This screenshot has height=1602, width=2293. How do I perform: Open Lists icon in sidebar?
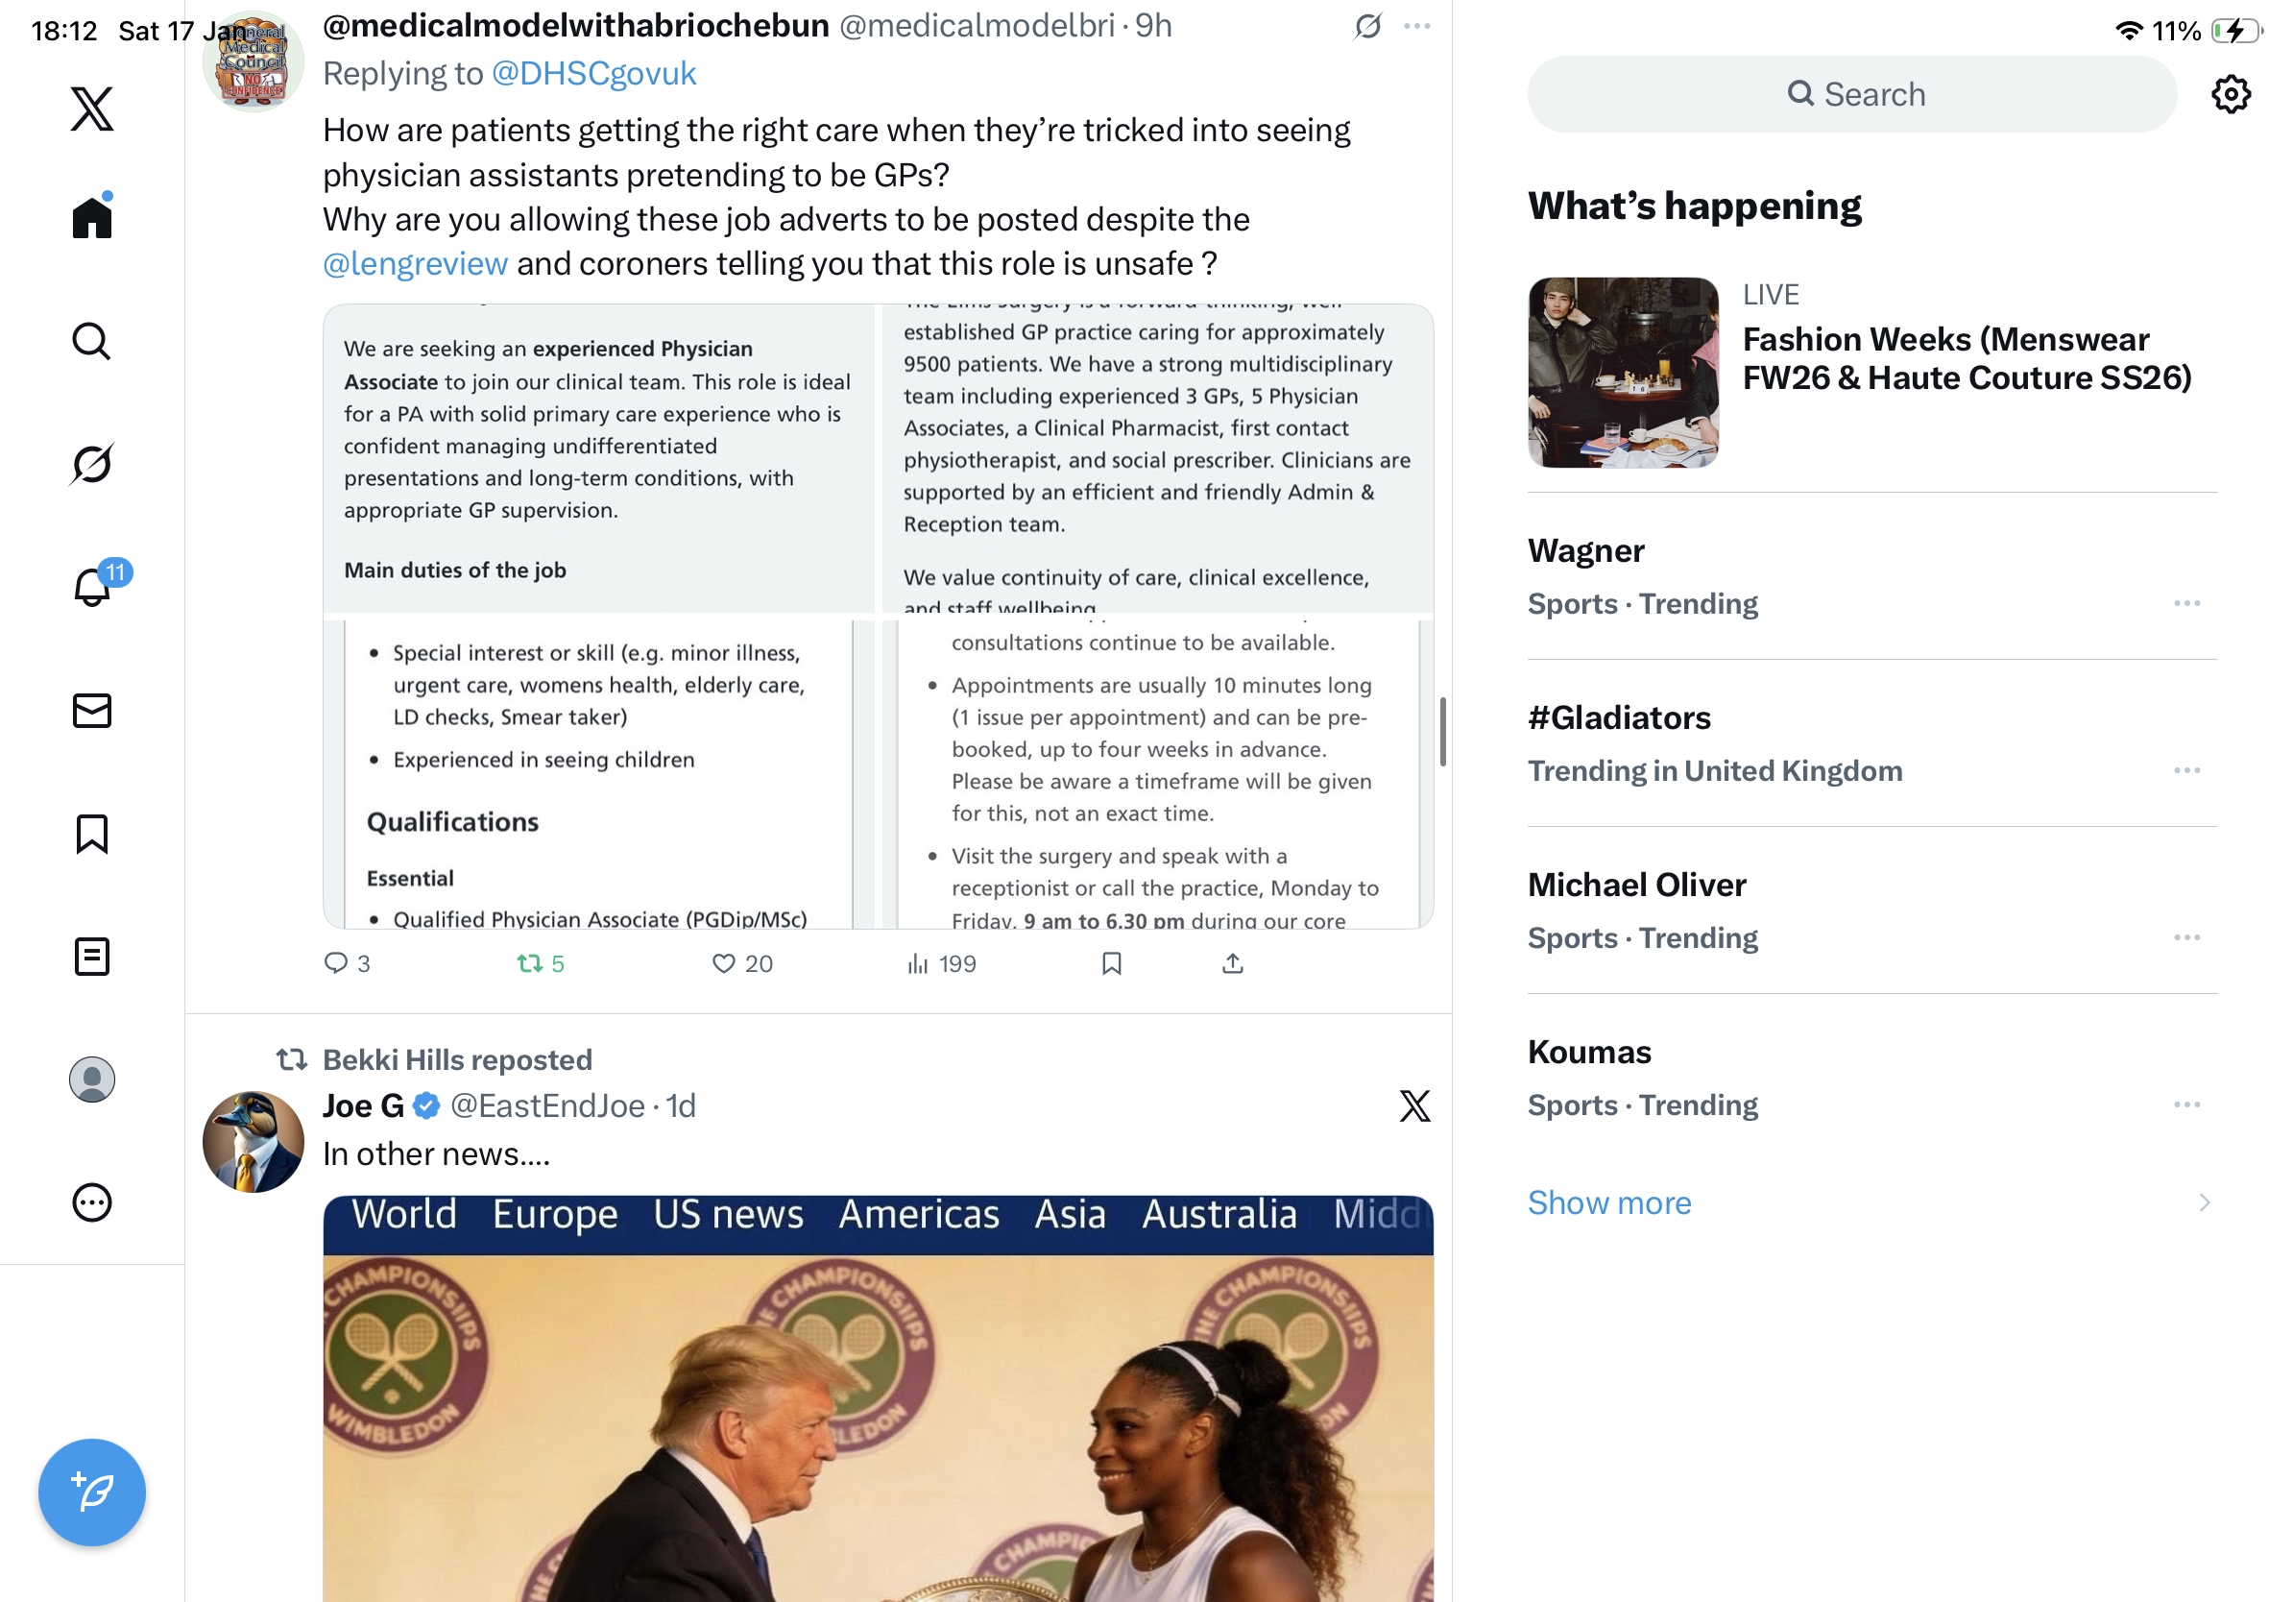[92, 957]
